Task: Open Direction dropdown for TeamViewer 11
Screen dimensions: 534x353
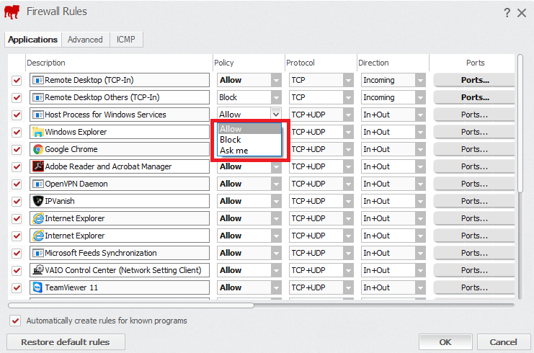Action: [421, 287]
